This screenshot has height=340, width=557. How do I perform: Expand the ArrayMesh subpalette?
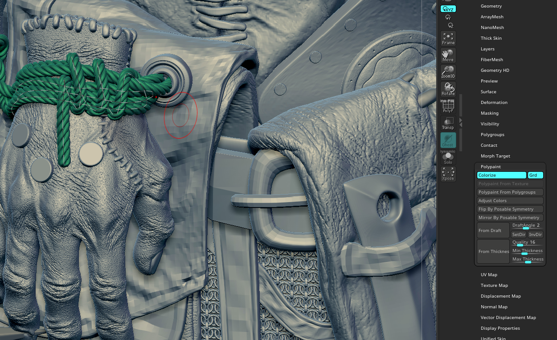point(492,17)
